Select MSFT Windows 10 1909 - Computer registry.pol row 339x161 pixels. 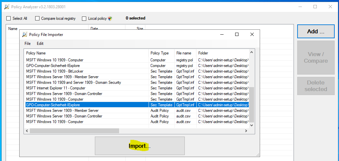click(x=137, y=60)
